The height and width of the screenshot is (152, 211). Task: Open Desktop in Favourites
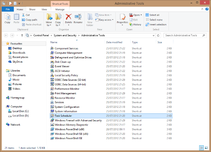point(17,48)
